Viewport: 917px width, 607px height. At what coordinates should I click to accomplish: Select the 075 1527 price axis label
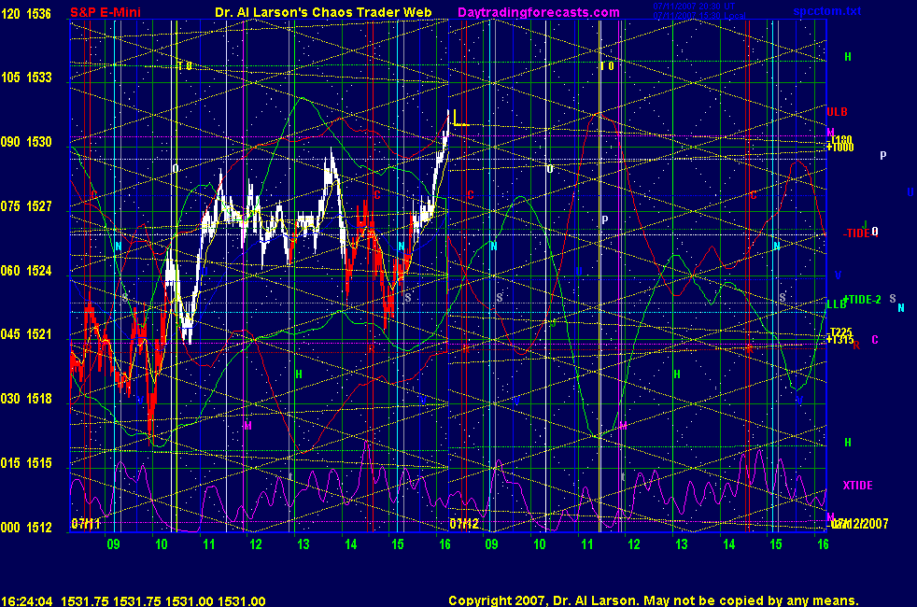coord(26,206)
